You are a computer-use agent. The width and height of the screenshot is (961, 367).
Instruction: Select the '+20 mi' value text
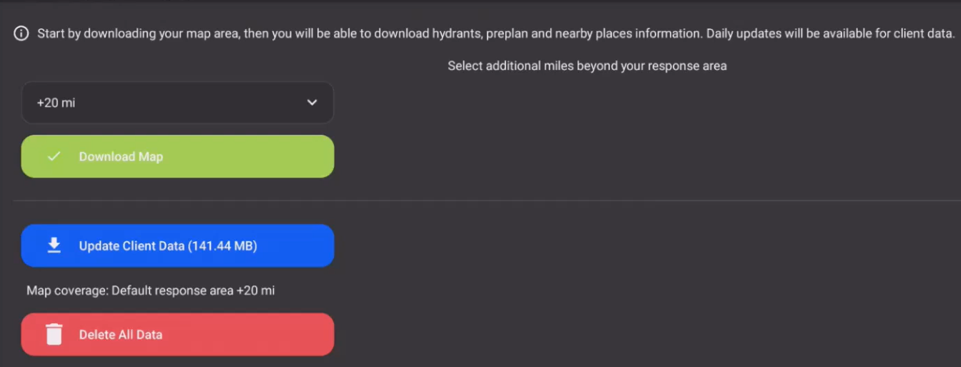point(56,102)
